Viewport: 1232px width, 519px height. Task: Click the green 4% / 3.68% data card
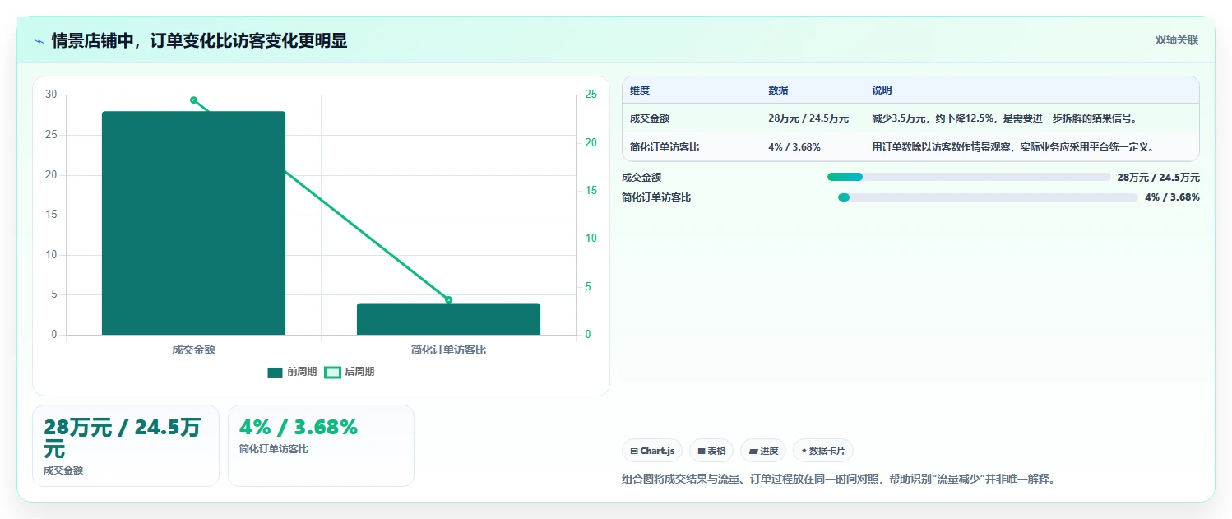[x=321, y=446]
